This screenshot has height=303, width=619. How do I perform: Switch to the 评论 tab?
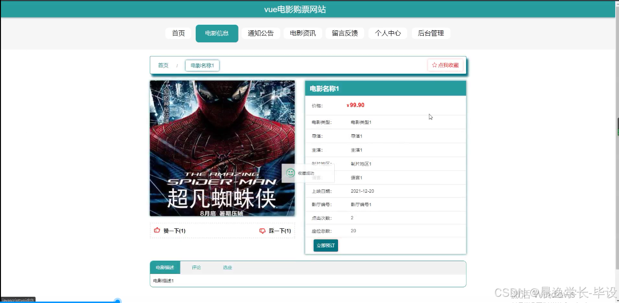(196, 268)
